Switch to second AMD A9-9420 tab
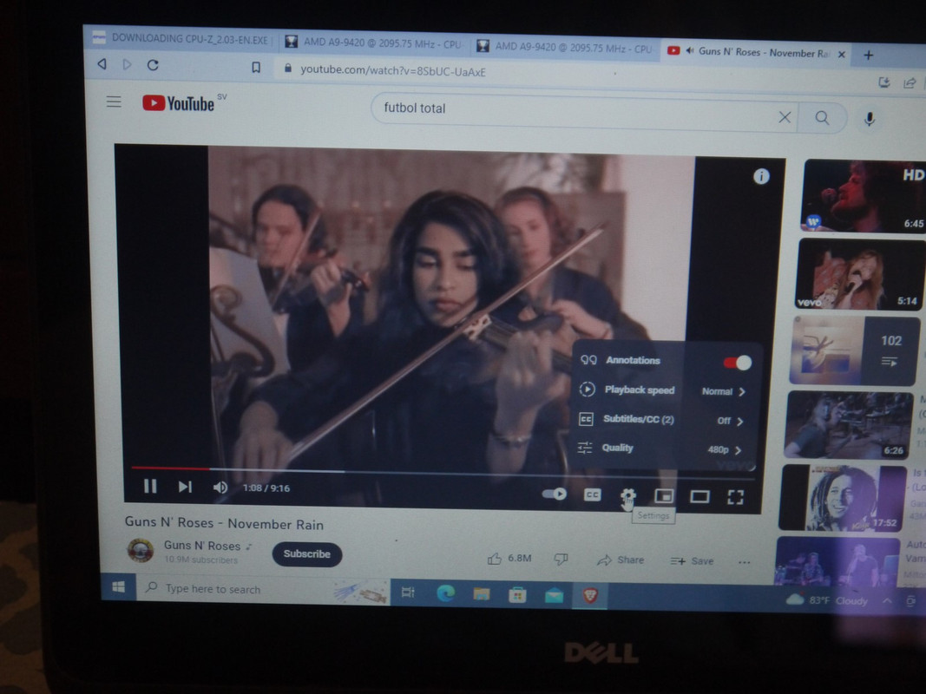Image resolution: width=926 pixels, height=694 pixels. click(x=565, y=47)
